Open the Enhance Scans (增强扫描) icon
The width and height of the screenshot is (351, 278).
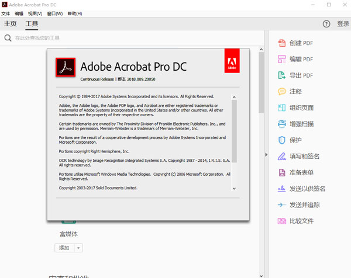point(282,124)
